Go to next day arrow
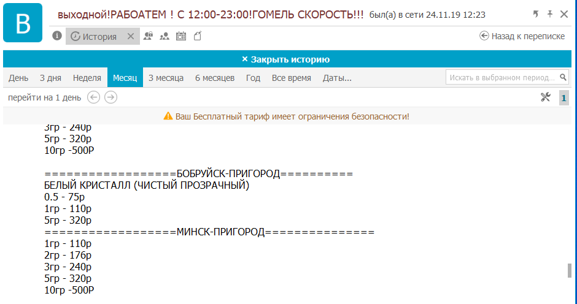This screenshot has height=304, width=577. point(110,97)
